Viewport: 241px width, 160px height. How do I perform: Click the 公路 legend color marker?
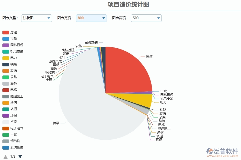[6, 77]
